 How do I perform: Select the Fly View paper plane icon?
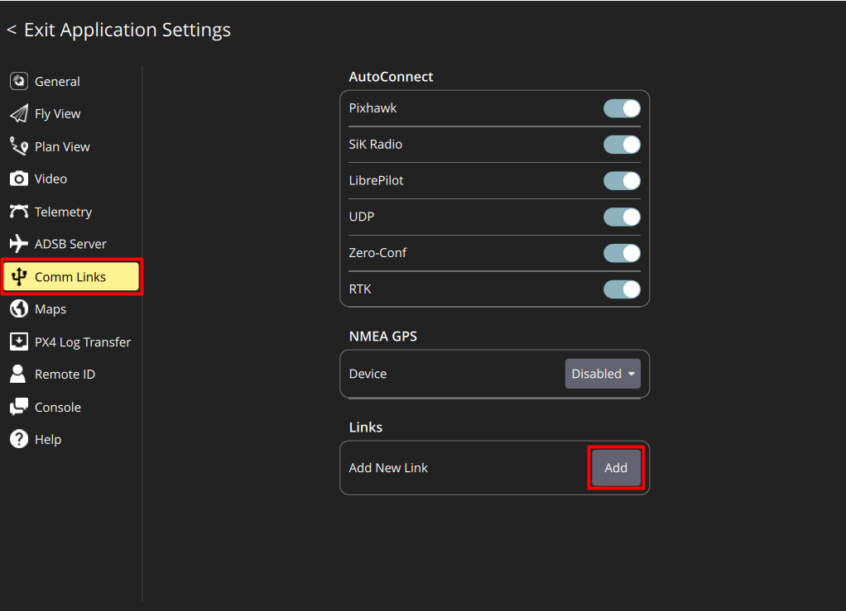click(x=19, y=114)
